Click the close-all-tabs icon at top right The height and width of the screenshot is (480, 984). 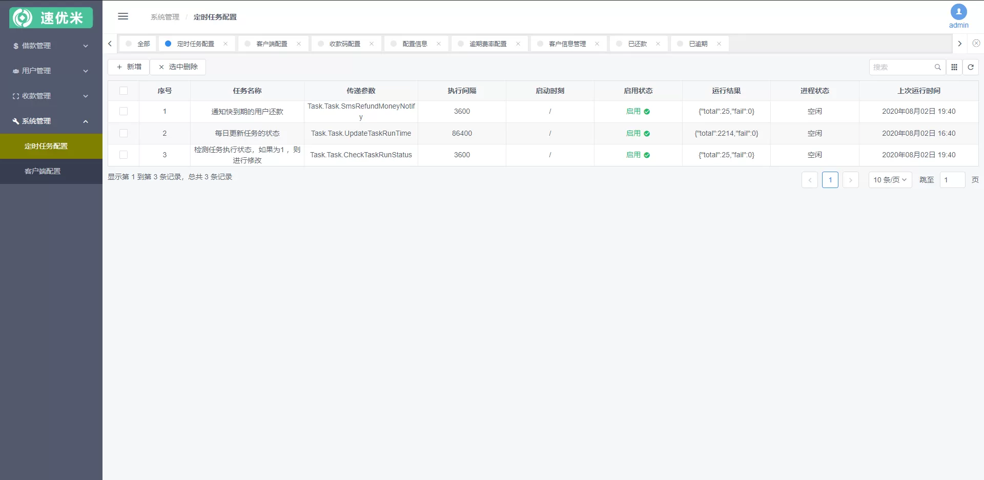coord(977,44)
